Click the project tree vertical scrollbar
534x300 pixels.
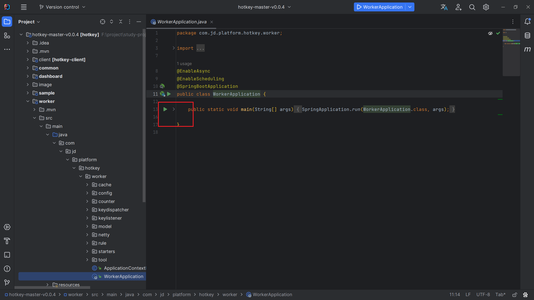(144, 115)
